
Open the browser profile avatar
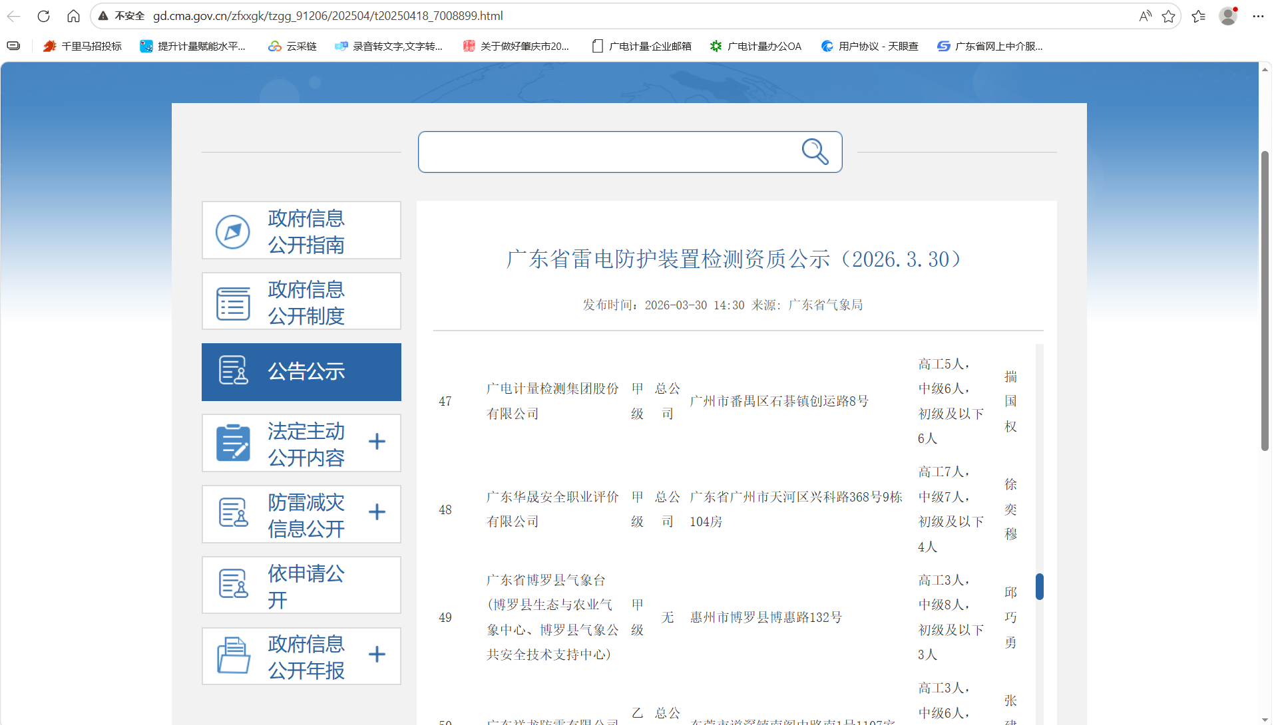pos(1228,16)
